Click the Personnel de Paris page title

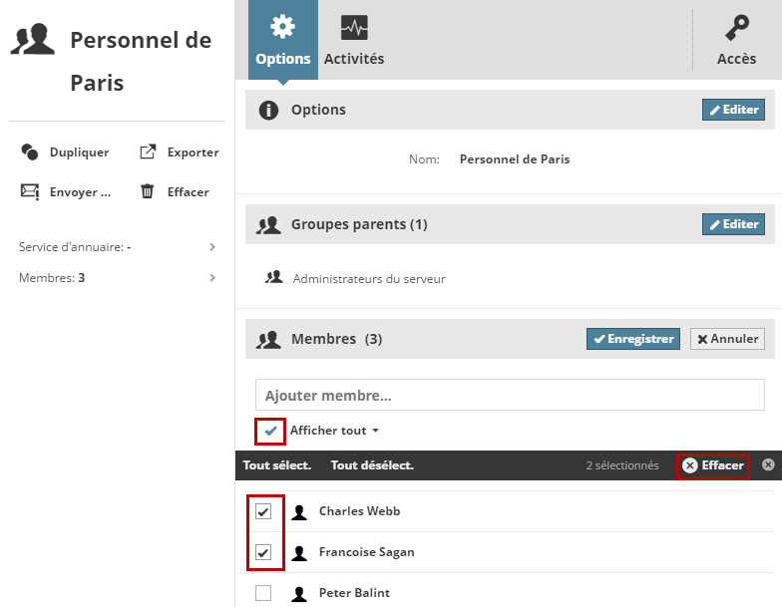(x=142, y=62)
